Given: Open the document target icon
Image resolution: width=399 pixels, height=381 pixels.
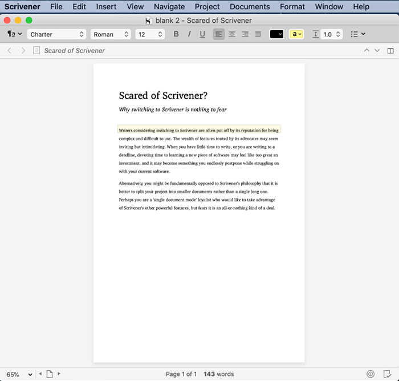Looking at the screenshot, I should coord(370,374).
